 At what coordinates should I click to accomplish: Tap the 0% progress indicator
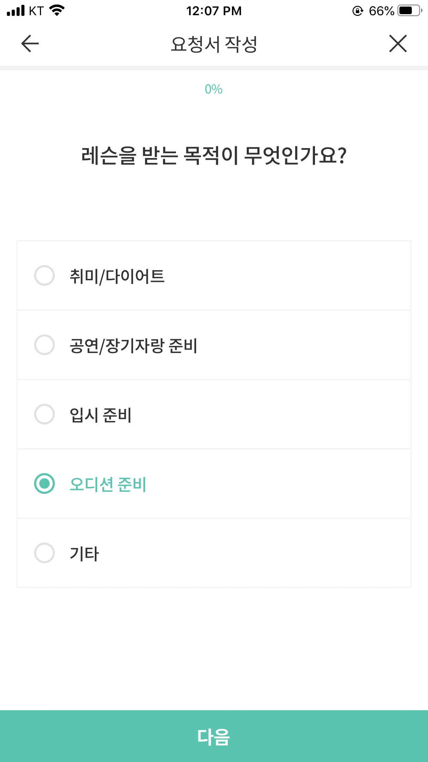214,89
